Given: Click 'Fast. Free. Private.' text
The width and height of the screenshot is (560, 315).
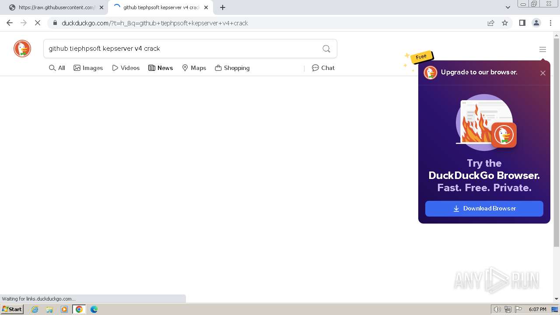Looking at the screenshot, I should click(x=484, y=188).
